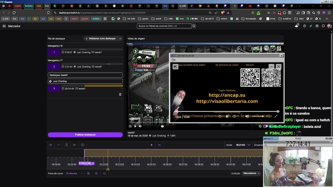Add a marker with the plus-circle icon
Screen dimensions: 333x187
(x=82, y=145)
